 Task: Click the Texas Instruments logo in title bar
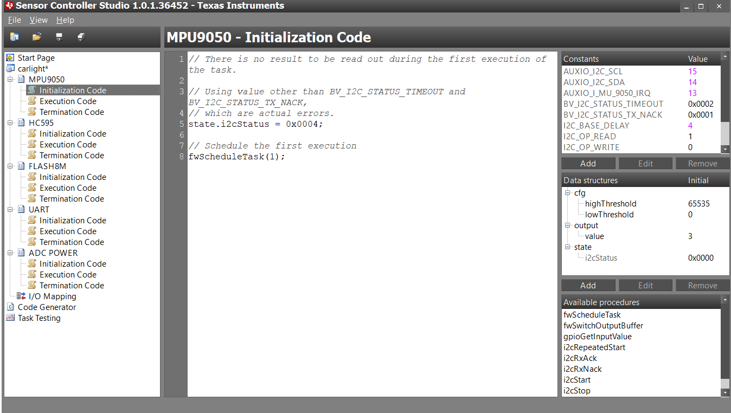coord(9,6)
